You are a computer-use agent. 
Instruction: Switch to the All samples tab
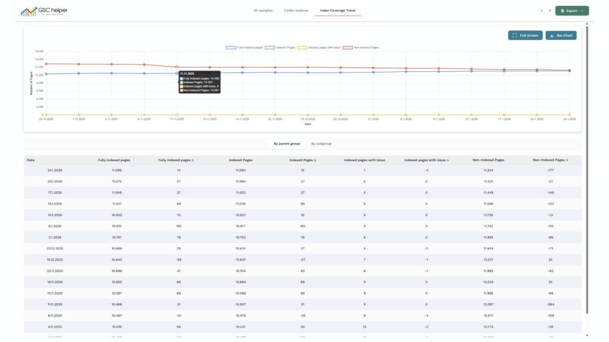(x=263, y=11)
